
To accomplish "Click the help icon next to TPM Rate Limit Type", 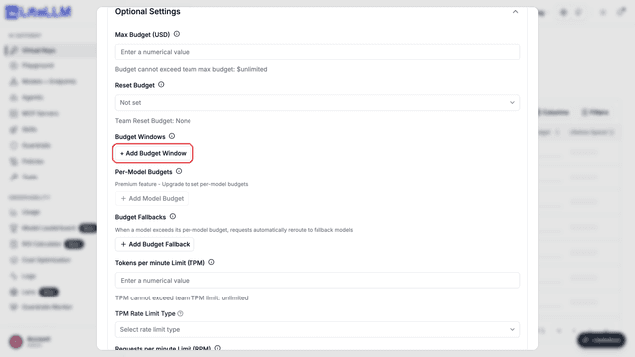I will [181, 313].
